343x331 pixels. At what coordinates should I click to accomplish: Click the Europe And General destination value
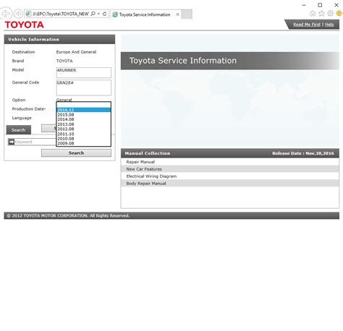tap(76, 52)
